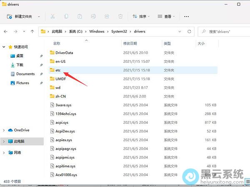Expand the OneDrive tree node
Screen dimensions: 250x187
[x=4, y=130]
